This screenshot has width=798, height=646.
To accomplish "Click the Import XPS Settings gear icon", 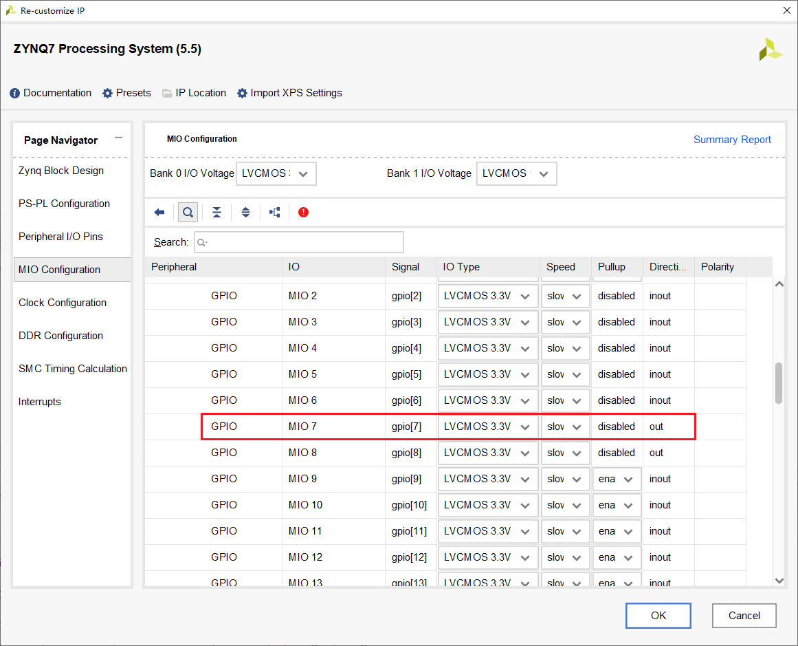I will click(x=242, y=94).
